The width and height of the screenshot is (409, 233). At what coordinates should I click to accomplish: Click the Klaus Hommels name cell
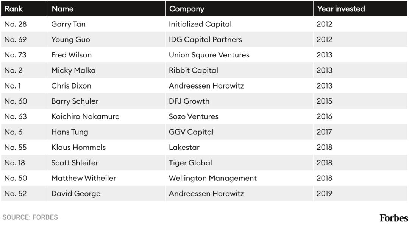(x=78, y=148)
